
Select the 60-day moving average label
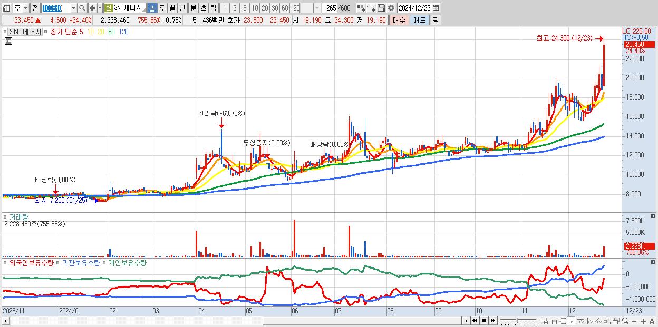click(x=111, y=32)
